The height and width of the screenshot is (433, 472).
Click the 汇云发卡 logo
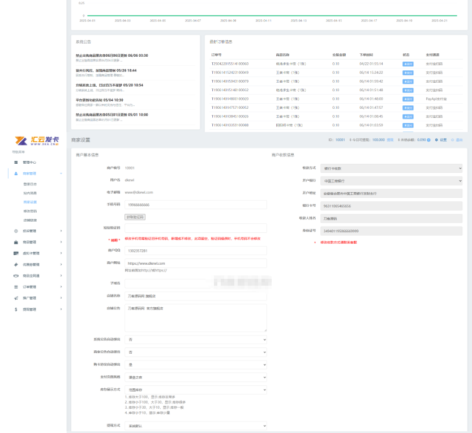click(x=36, y=141)
